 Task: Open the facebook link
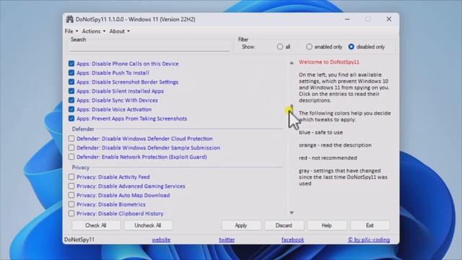(292, 240)
